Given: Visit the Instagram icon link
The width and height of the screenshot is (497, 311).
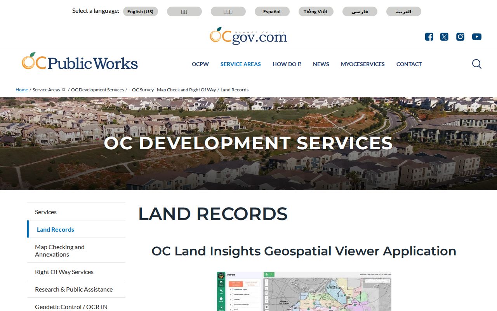Looking at the screenshot, I should [x=460, y=37].
